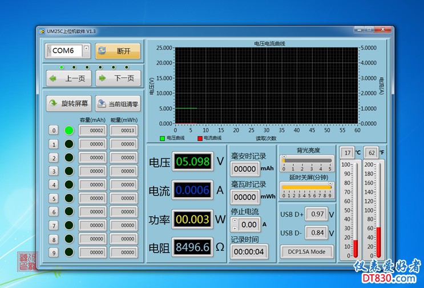Clear current group with 当前组清零
This screenshot has height=288, width=424.
click(x=118, y=103)
